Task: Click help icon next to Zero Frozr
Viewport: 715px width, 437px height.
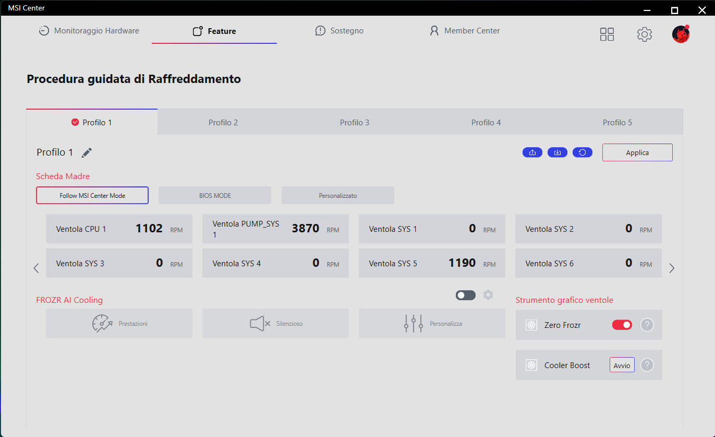Action: click(x=647, y=325)
